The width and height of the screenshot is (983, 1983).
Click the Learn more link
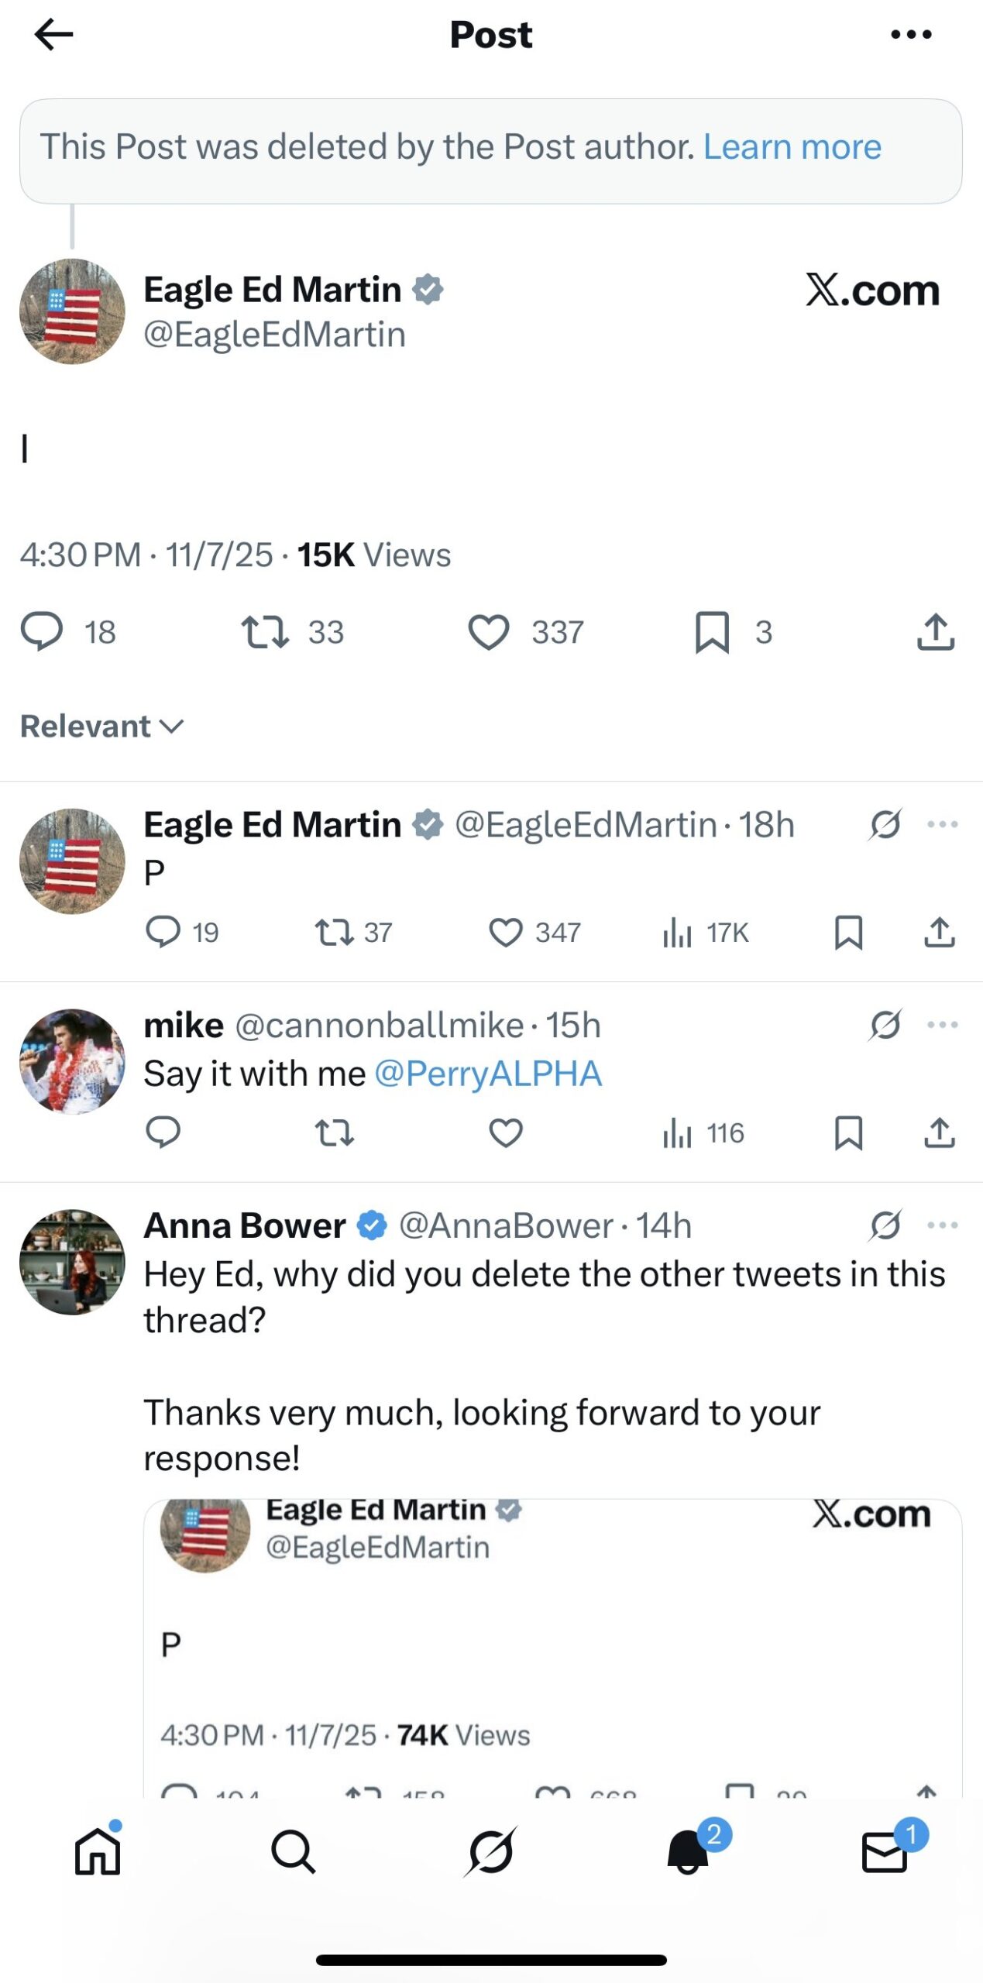click(792, 146)
